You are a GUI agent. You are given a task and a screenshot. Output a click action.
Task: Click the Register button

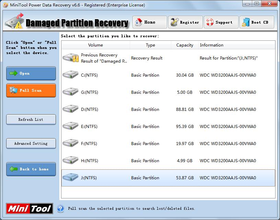tap(185, 22)
